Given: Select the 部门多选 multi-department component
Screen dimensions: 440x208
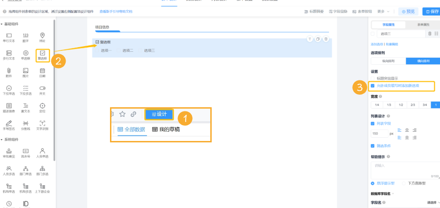Looking at the screenshot, I should coord(43,171).
